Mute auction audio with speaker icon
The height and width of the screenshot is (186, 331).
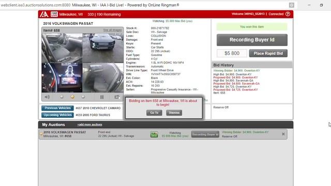(x=47, y=97)
